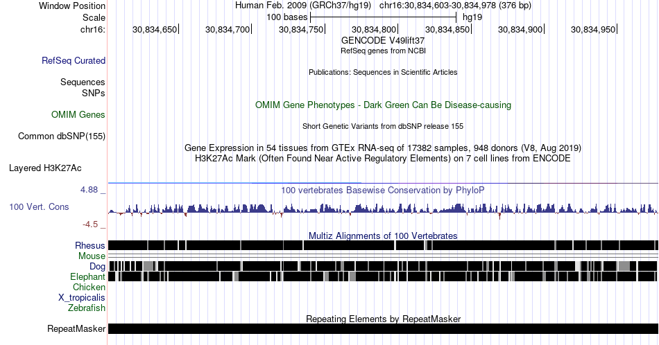Click the chr16: base position label
Screen dimensions: 659x345
[x=92, y=29]
